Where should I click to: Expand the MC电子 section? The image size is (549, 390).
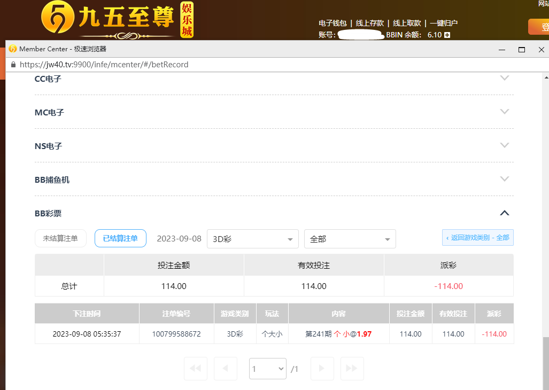pyautogui.click(x=504, y=112)
